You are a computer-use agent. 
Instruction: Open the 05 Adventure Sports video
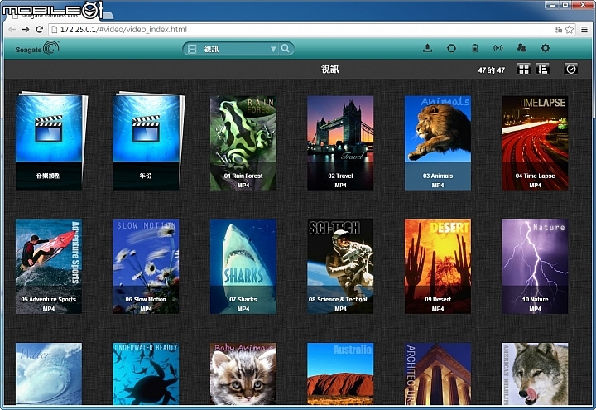pyautogui.click(x=49, y=266)
